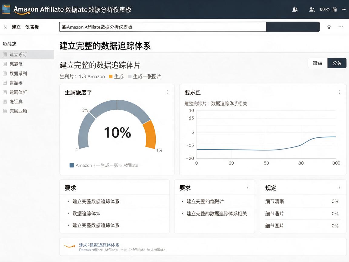Open the three-dot menu beside home icon
349x262 pixels.
point(341,27)
